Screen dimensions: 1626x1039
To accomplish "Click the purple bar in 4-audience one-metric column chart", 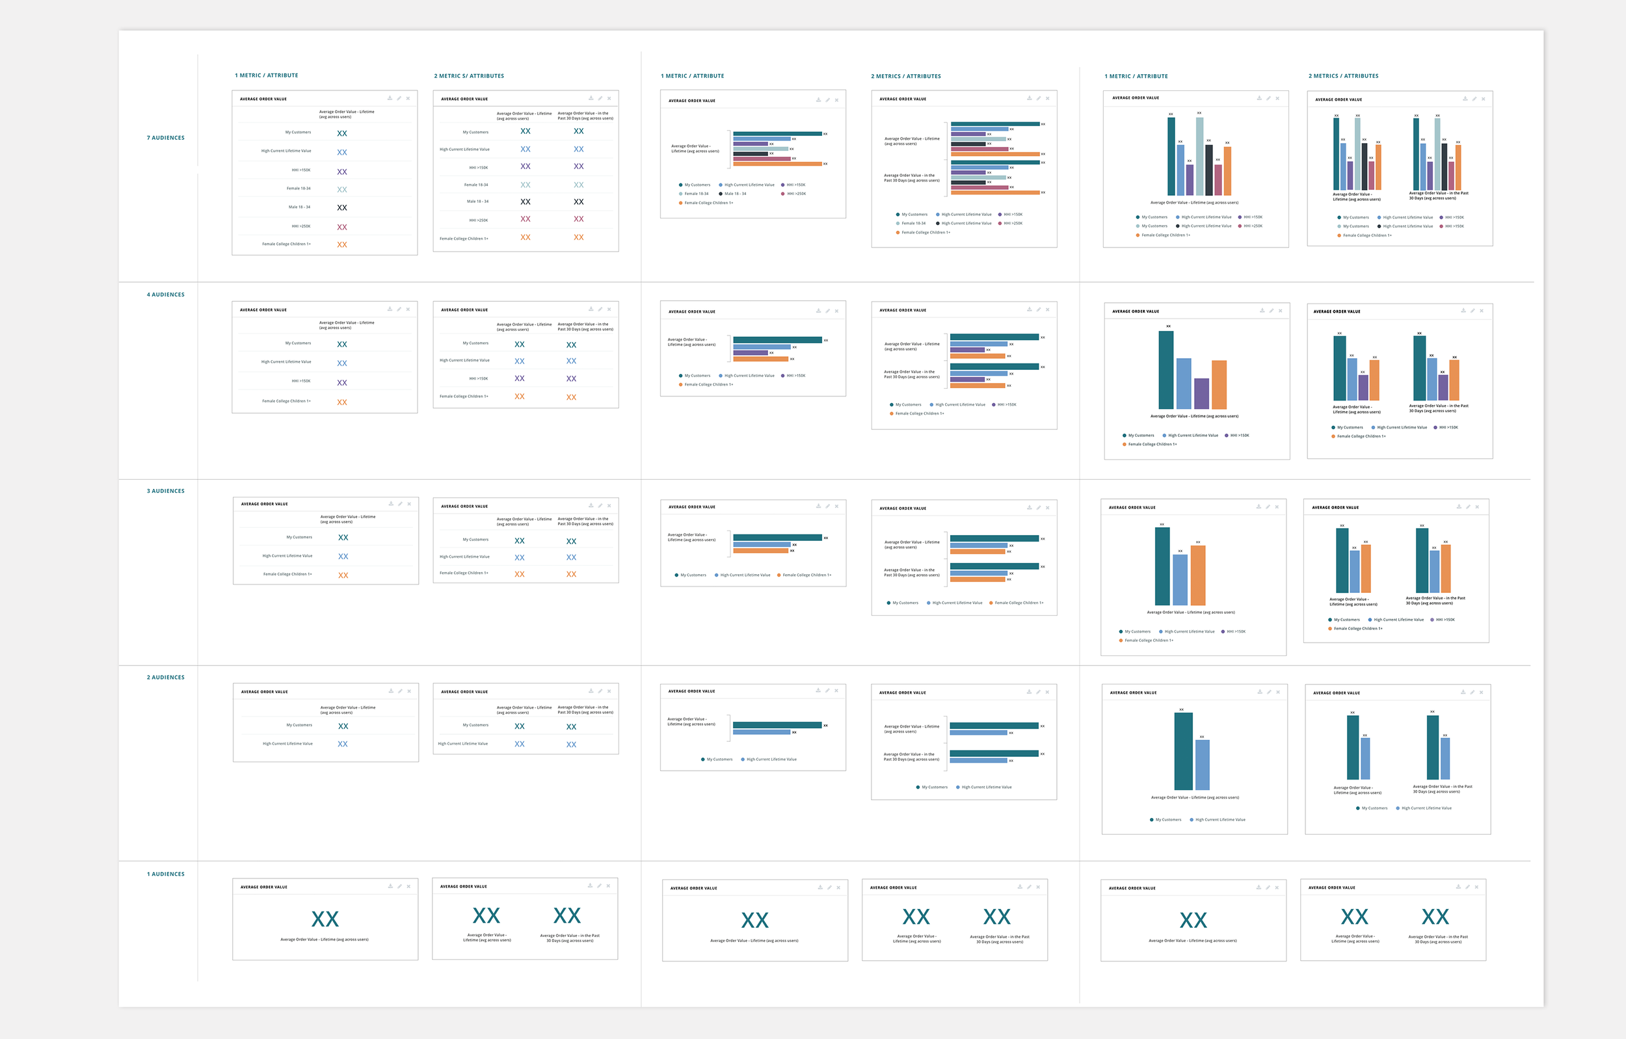I will point(1201,393).
